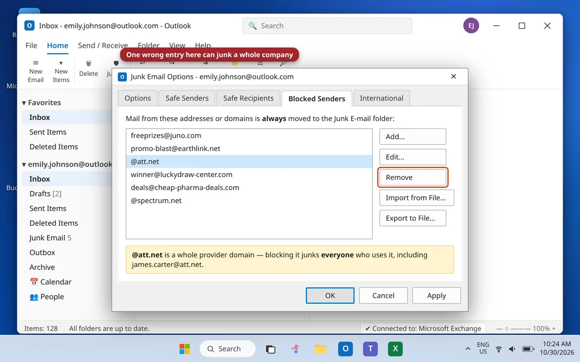
Task: Click the EJ account avatar
Action: pyautogui.click(x=471, y=25)
